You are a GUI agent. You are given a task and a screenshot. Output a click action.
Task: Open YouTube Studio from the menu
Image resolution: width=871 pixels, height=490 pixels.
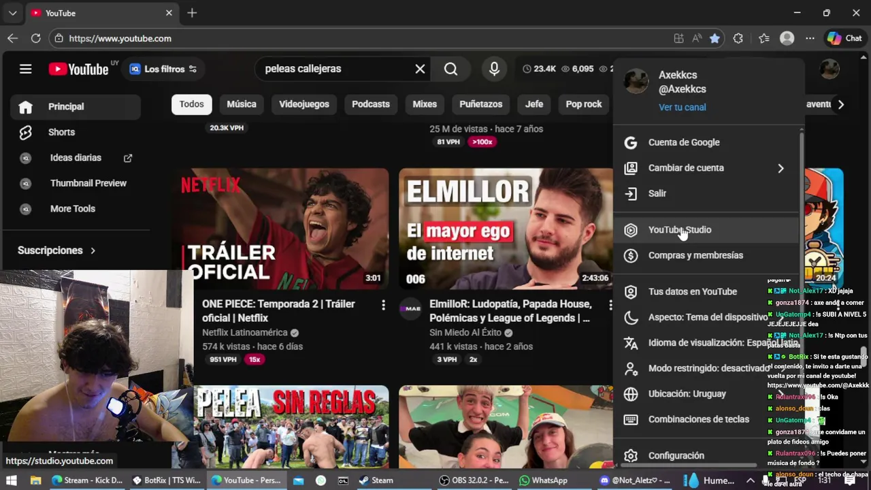click(706, 230)
